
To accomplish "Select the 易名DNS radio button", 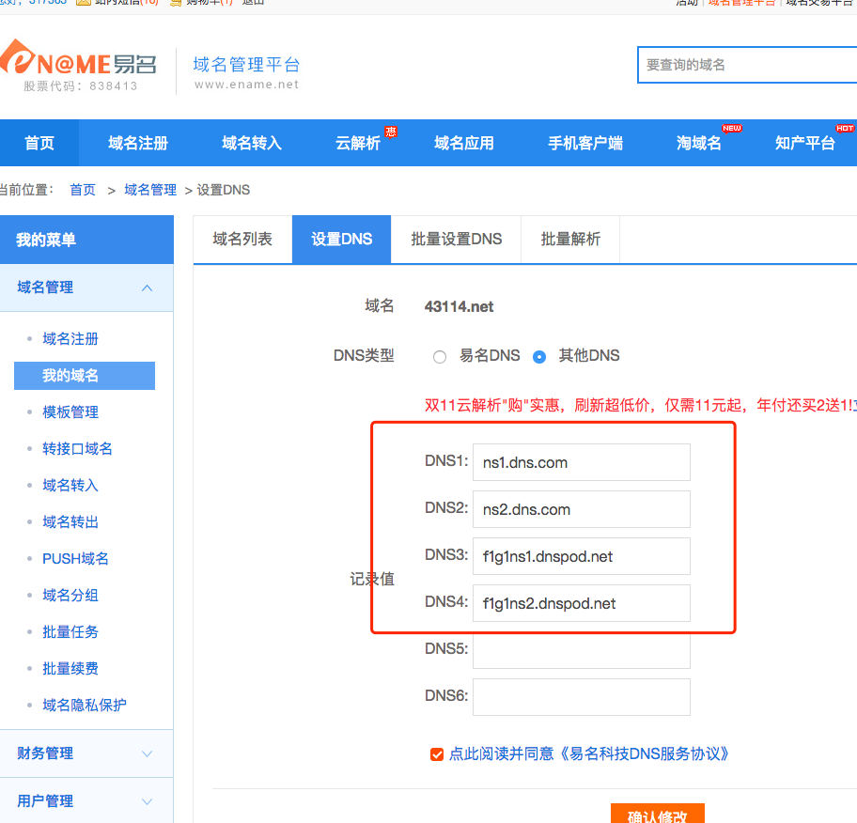I will (440, 357).
